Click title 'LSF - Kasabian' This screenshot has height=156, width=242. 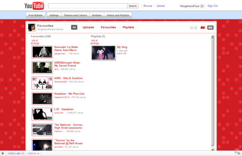(64, 109)
